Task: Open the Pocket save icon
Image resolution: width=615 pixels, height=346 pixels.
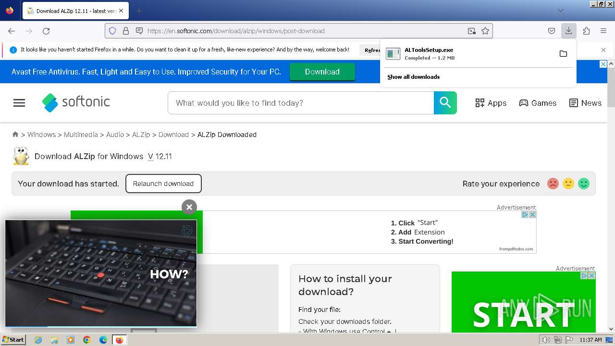Action: click(552, 31)
